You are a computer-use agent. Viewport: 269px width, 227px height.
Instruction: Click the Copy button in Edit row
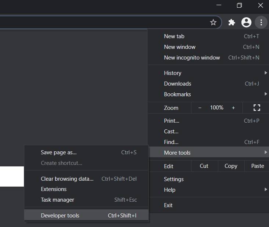pyautogui.click(x=231, y=166)
